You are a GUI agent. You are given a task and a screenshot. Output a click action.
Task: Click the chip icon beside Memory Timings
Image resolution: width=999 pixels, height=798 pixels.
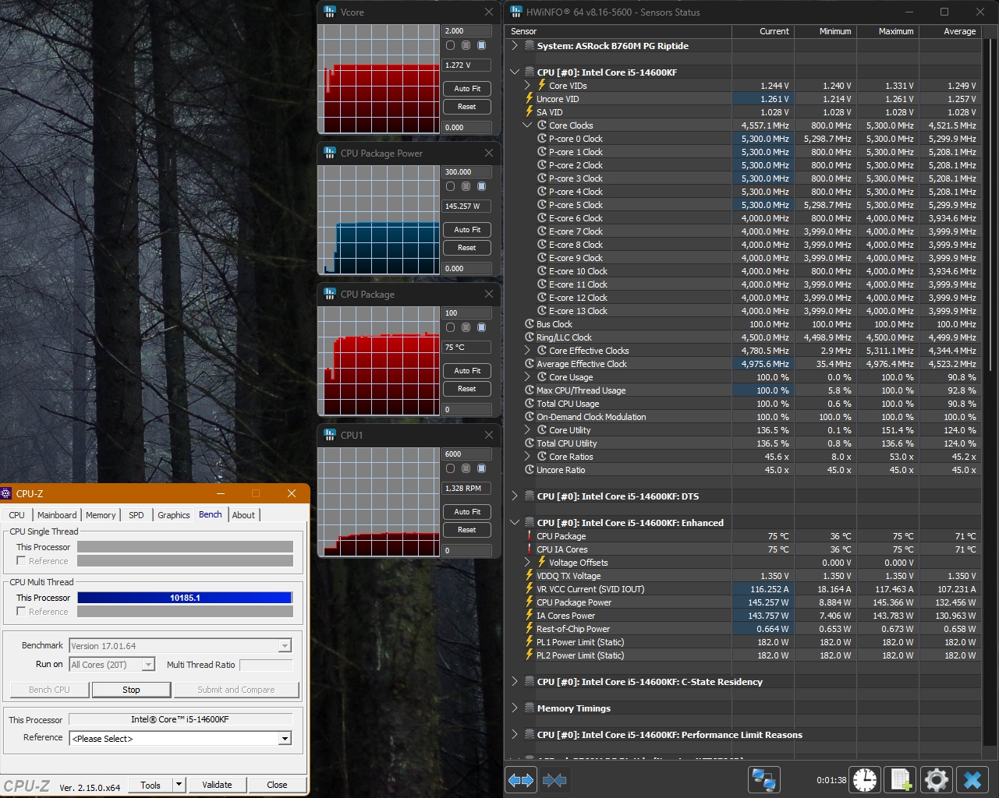[529, 708]
